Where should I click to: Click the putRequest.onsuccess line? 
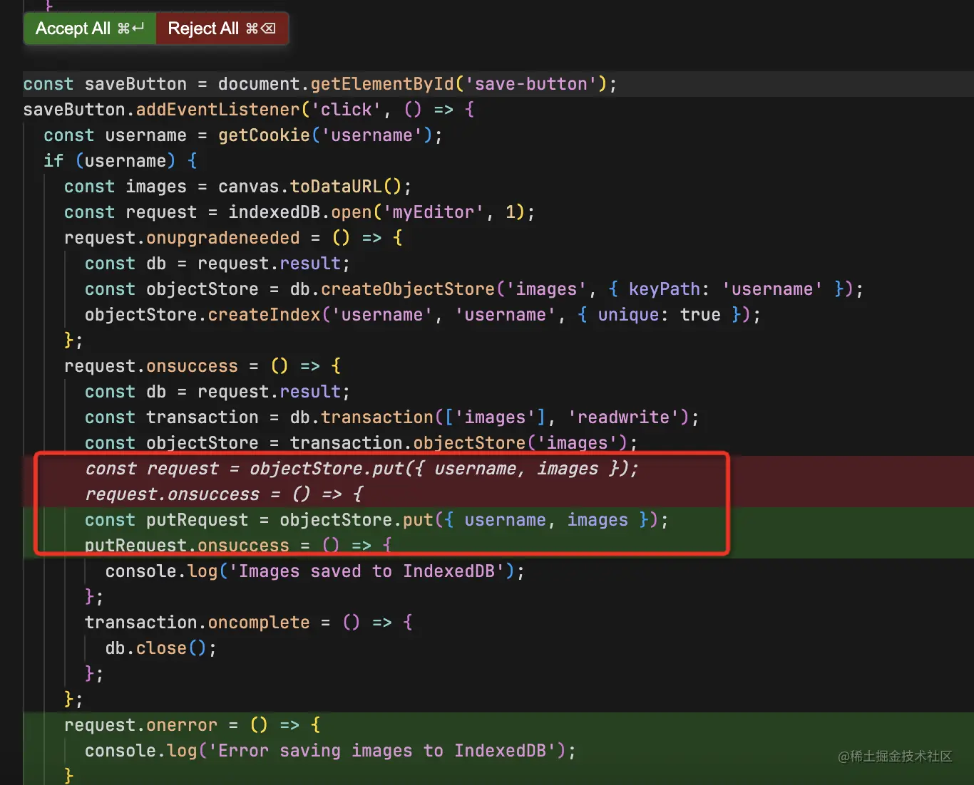pyautogui.click(x=238, y=546)
